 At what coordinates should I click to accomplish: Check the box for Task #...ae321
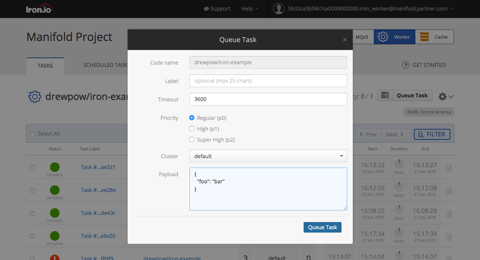click(x=32, y=168)
